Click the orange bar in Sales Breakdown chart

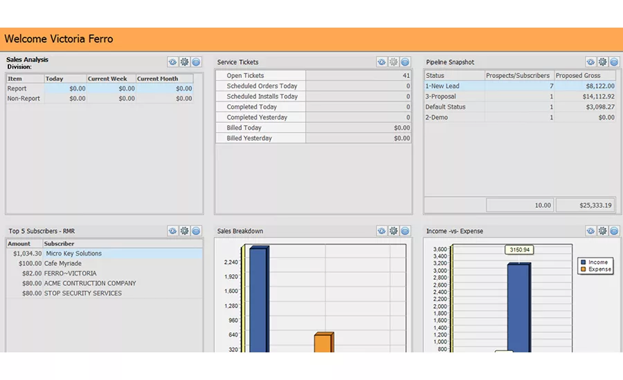pyautogui.click(x=324, y=342)
